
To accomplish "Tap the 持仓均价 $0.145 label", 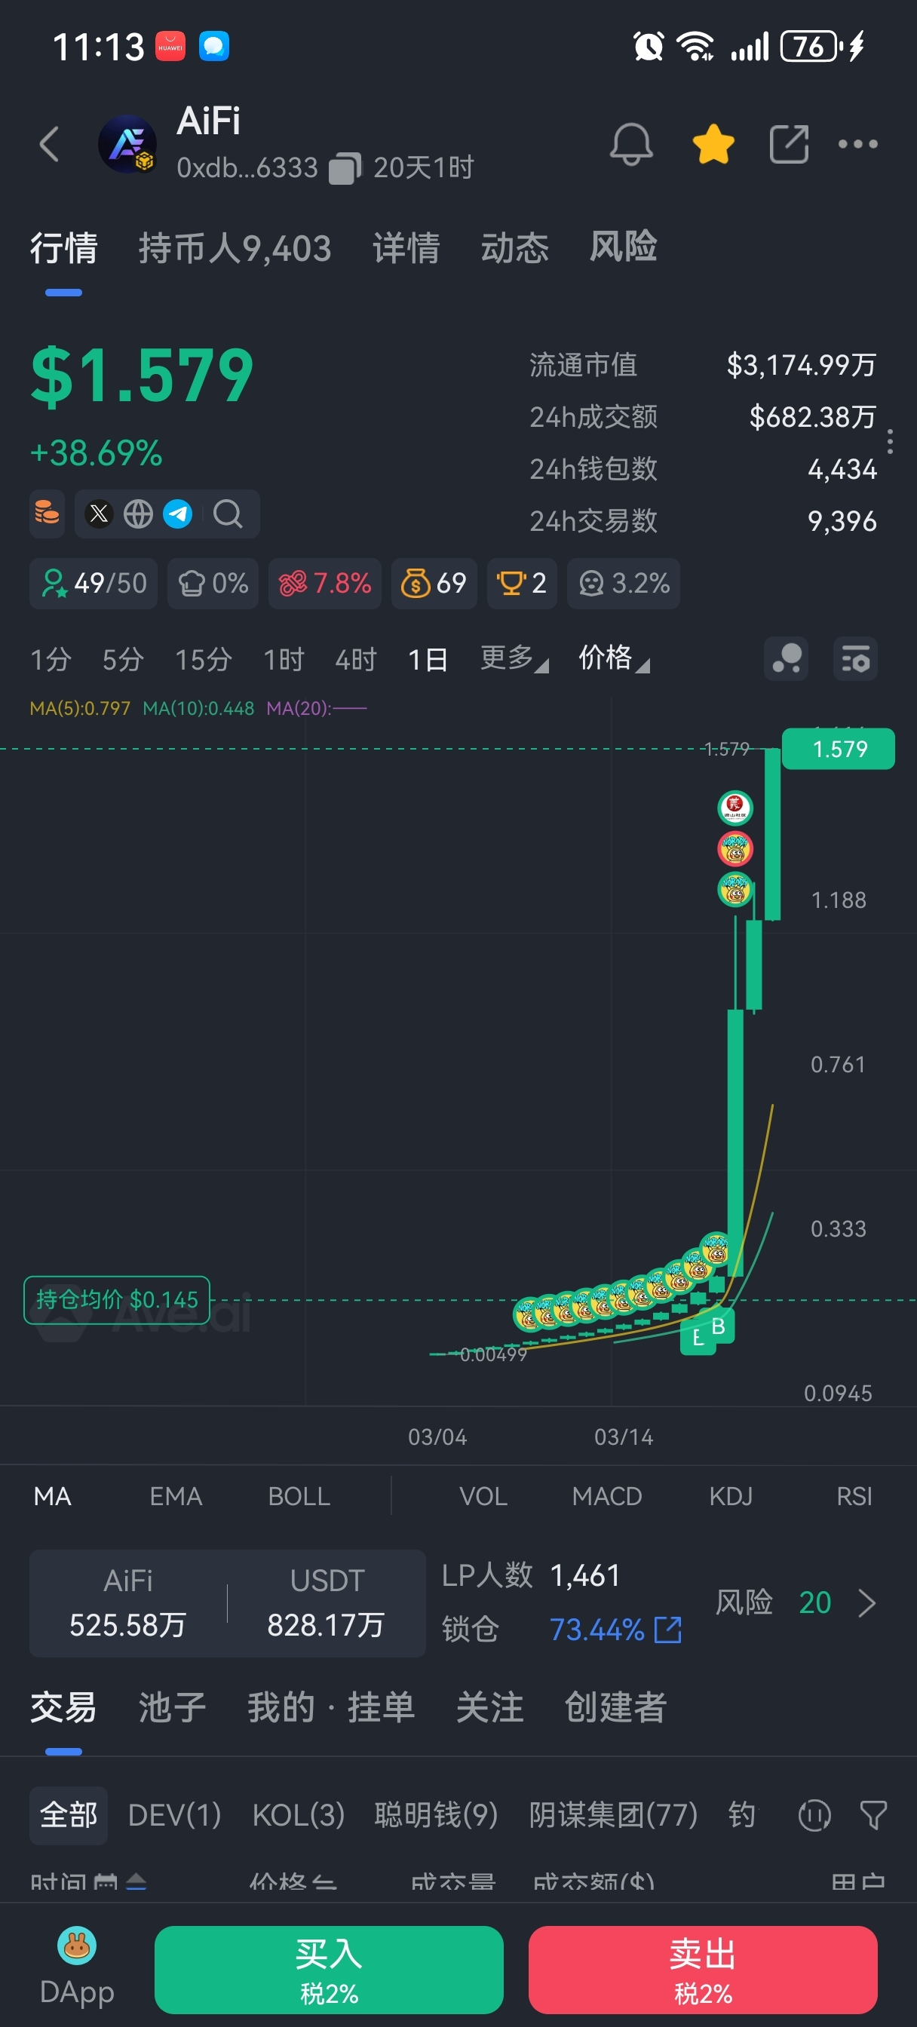I will tap(116, 1299).
